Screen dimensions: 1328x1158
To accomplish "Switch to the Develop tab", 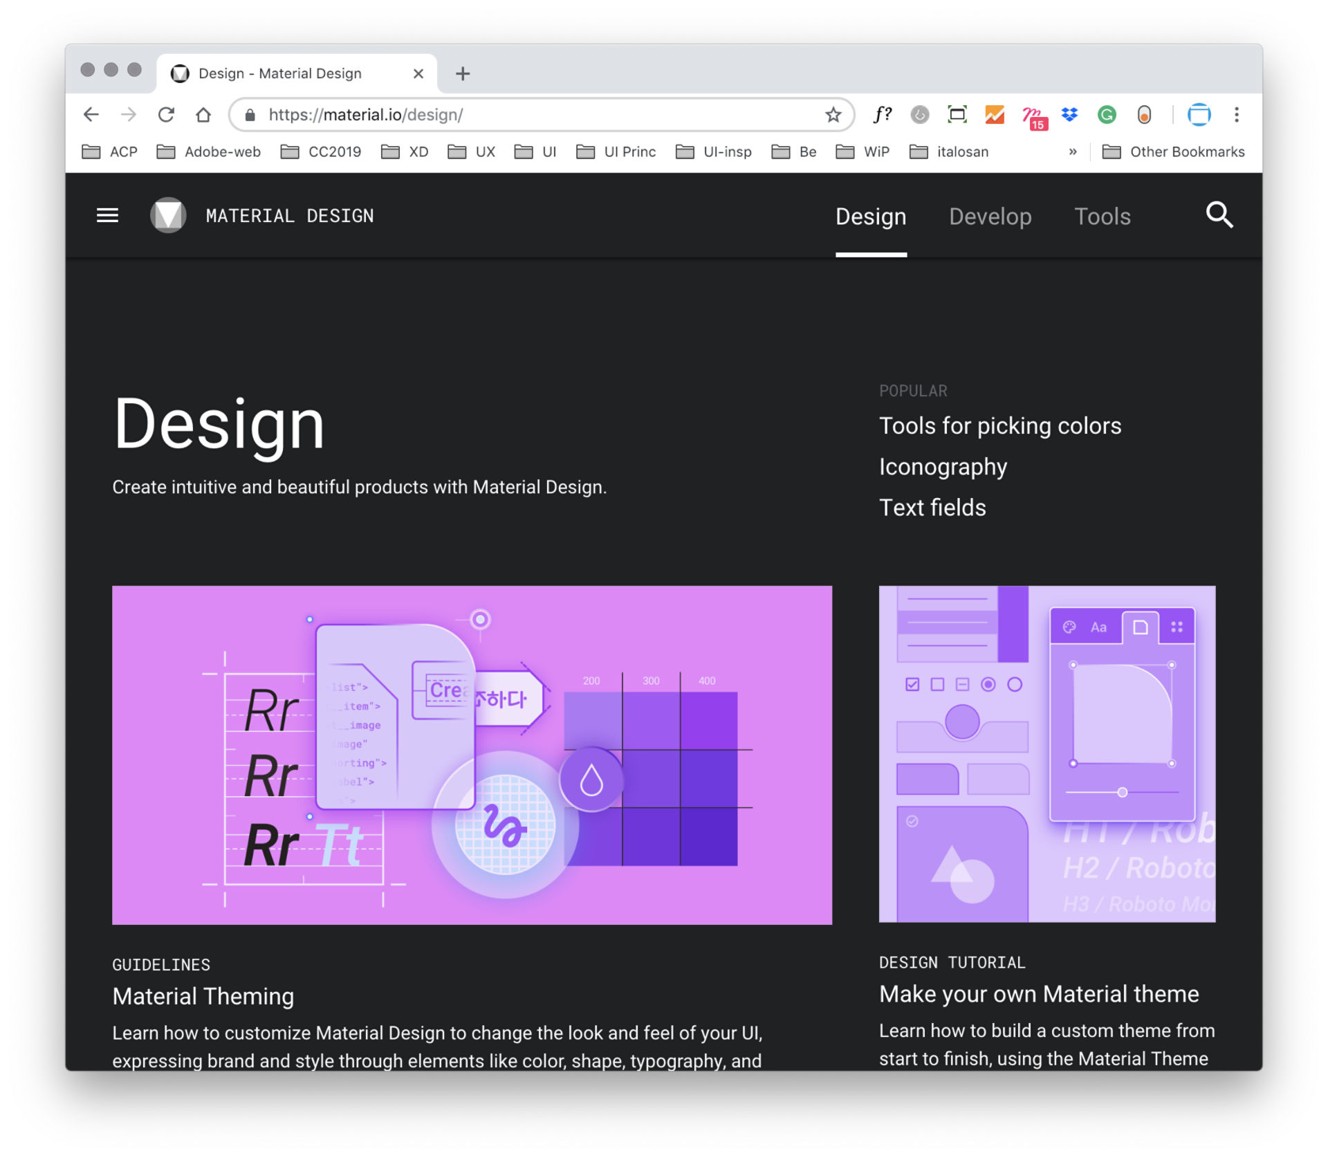I will (990, 217).
